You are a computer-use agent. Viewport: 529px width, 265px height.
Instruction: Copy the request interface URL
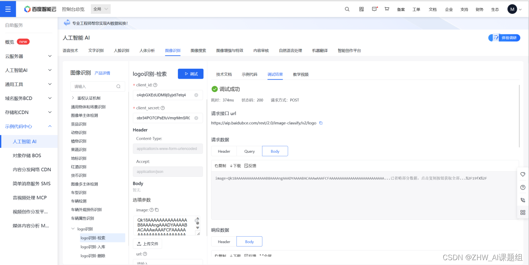[321, 123]
